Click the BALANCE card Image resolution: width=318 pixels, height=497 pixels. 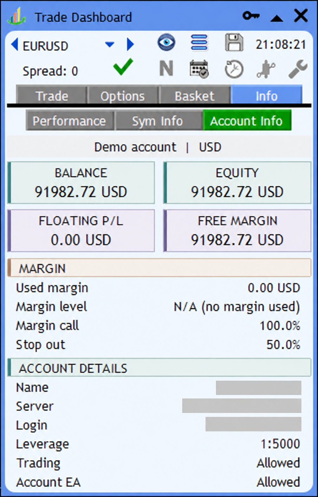click(81, 183)
